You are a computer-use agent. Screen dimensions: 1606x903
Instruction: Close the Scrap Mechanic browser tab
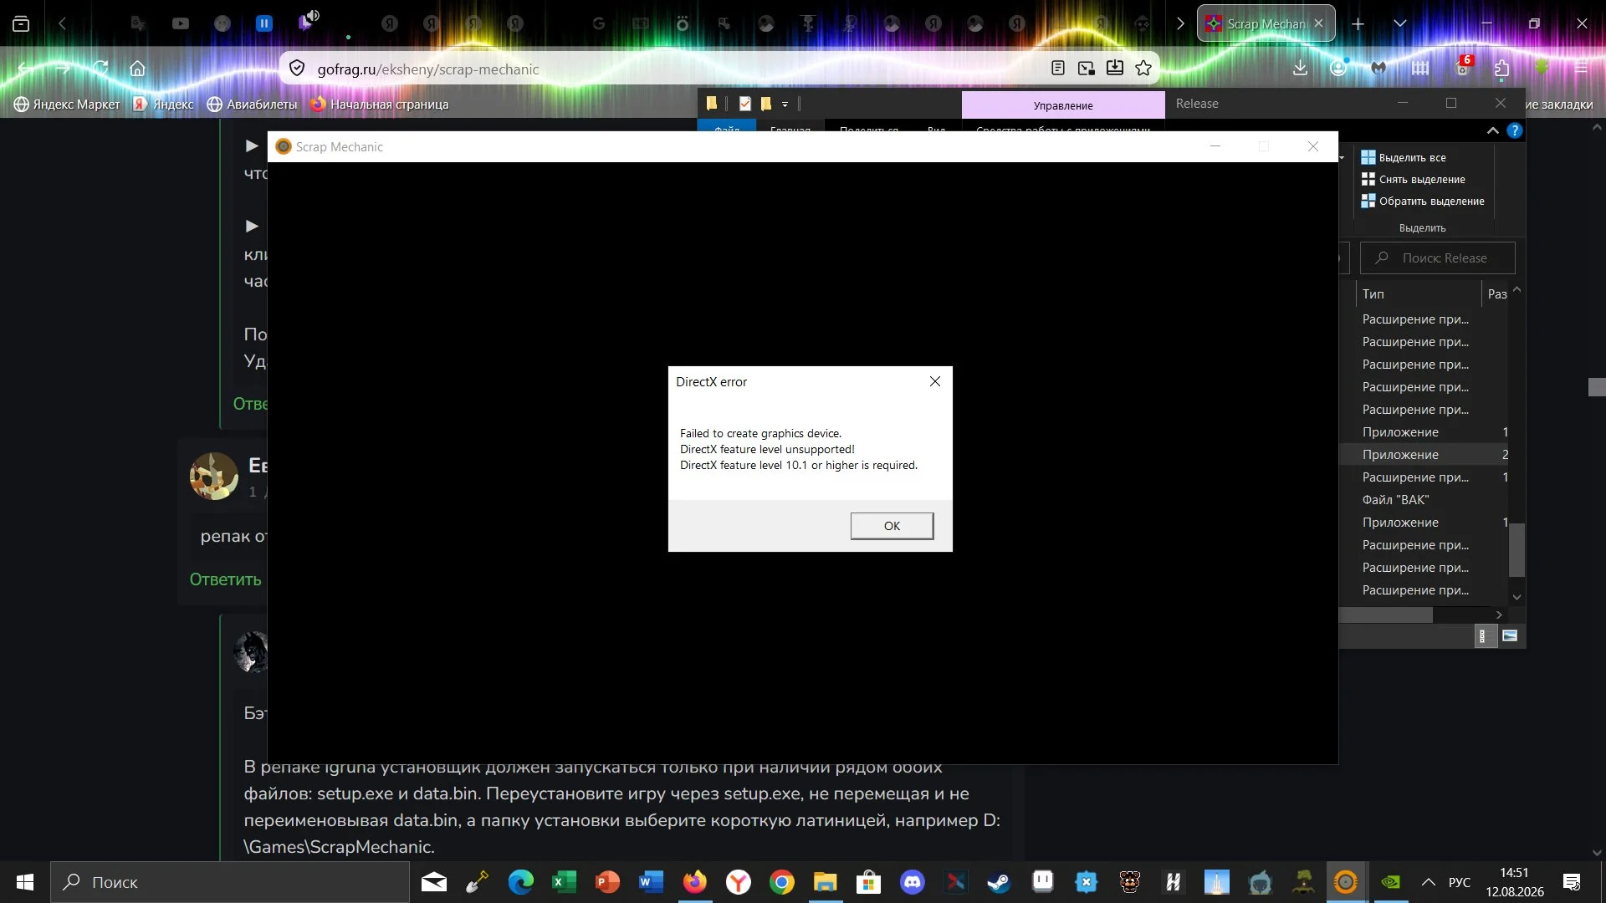1319,23
